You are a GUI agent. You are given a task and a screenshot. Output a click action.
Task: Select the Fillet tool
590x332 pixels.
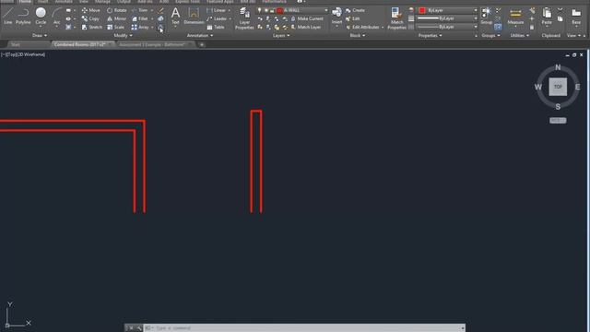[140, 18]
